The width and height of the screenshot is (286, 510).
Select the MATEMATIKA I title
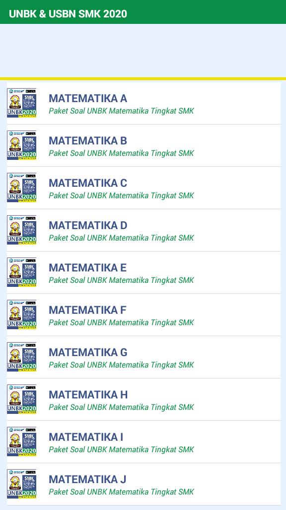pos(86,436)
